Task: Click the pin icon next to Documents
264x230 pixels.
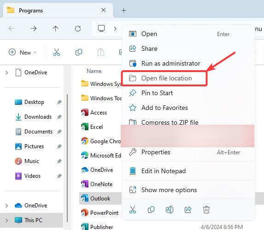Action: pyautogui.click(x=59, y=132)
